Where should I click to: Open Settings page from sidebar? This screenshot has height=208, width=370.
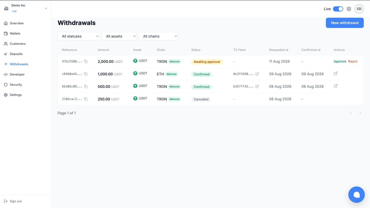coord(15,95)
